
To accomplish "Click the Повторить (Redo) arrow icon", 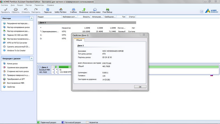I will tap(36, 10).
